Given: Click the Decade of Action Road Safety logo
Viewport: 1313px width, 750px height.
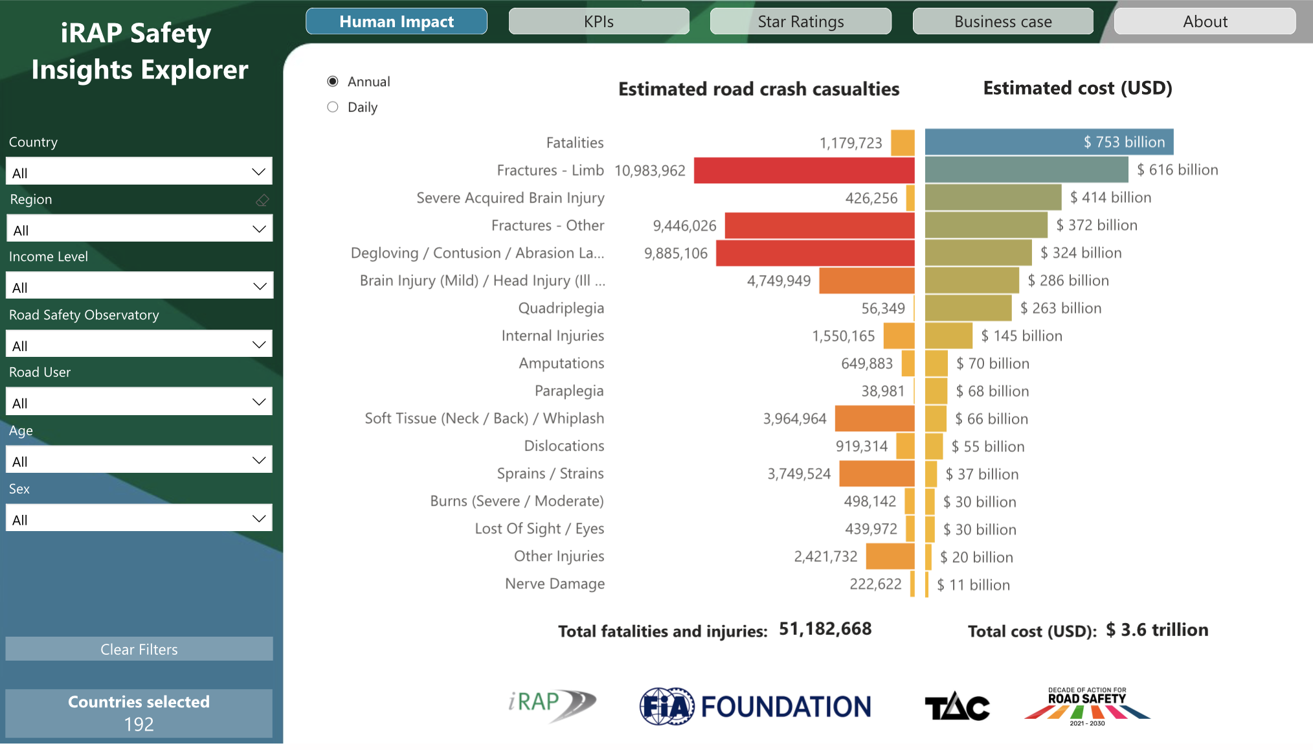Looking at the screenshot, I should point(1087,706).
